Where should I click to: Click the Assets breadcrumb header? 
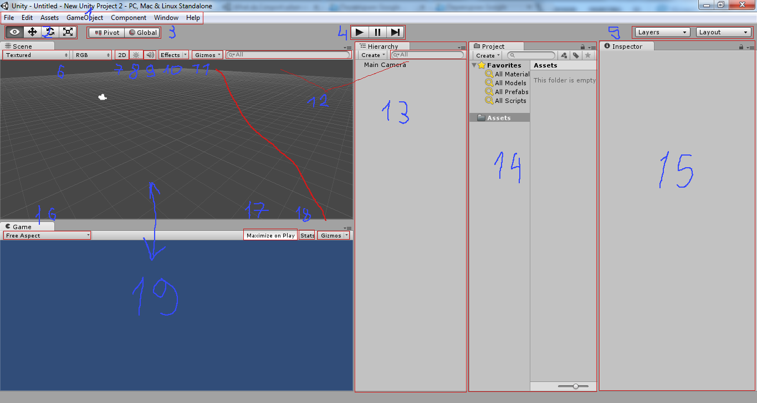point(545,65)
